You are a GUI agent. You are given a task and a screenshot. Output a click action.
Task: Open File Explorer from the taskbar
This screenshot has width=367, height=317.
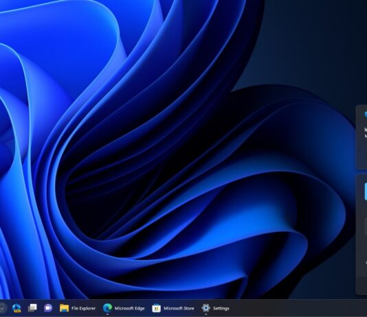pyautogui.click(x=78, y=308)
